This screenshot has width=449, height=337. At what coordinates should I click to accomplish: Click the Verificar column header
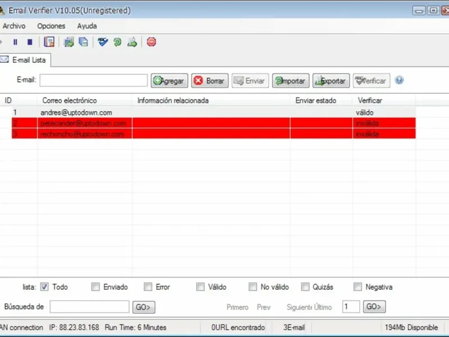click(x=384, y=101)
